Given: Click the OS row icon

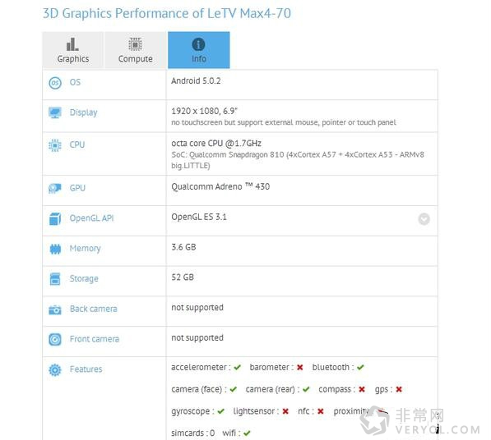Looking at the screenshot, I should [x=55, y=83].
